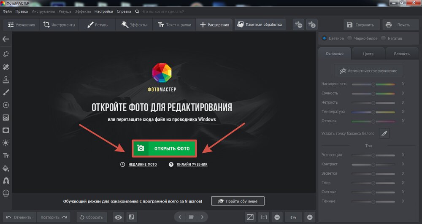Select the radial filter circle icon
Image resolution: width=422 pixels, height=224 pixels.
point(5,105)
